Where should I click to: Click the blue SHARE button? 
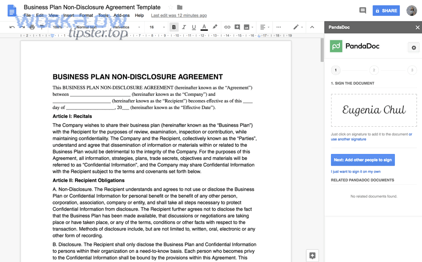[x=386, y=11]
